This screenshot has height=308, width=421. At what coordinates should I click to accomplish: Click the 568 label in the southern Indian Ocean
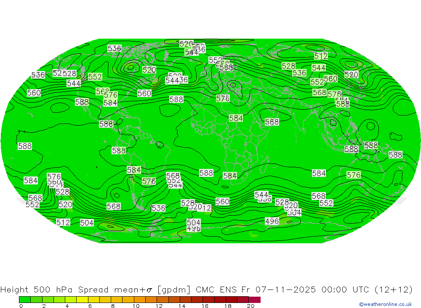[319, 196]
